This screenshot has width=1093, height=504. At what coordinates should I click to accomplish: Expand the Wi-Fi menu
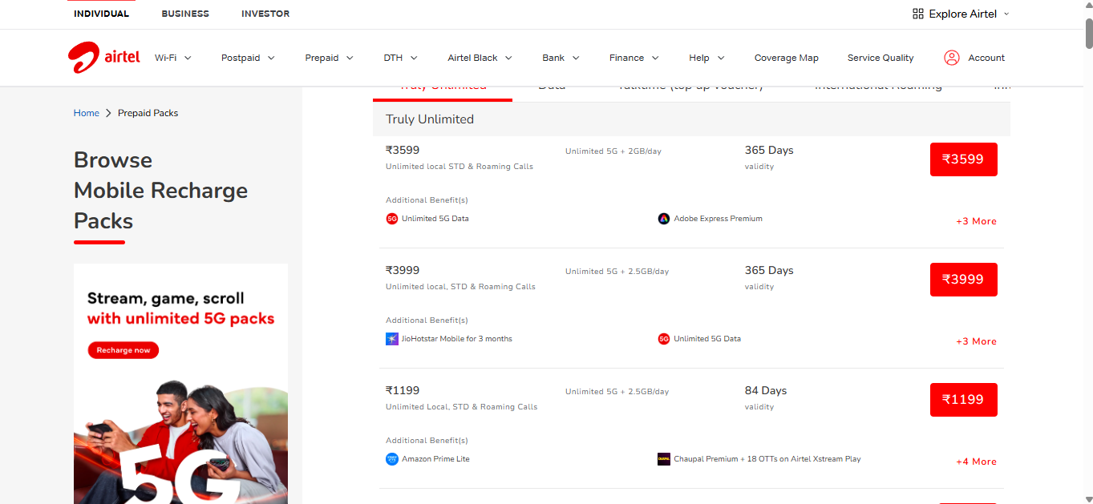(x=173, y=58)
